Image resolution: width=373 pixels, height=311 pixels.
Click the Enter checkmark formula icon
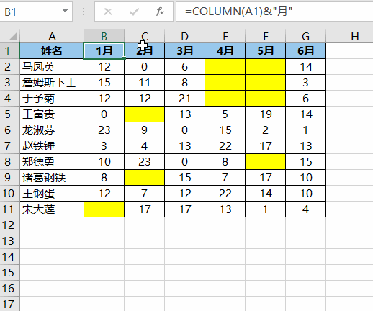coord(134,12)
